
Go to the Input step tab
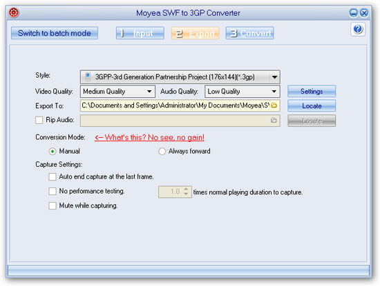pos(140,33)
